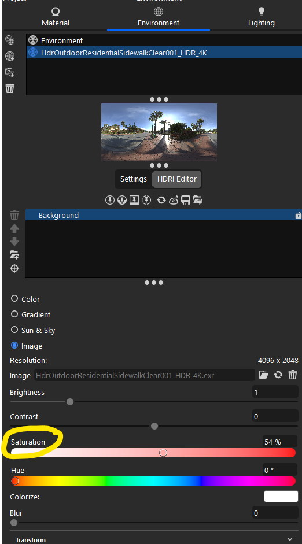Image resolution: width=302 pixels, height=544 pixels.
Task: Click the floppy-disk save icon in HDRI toolbar
Action: (x=185, y=200)
